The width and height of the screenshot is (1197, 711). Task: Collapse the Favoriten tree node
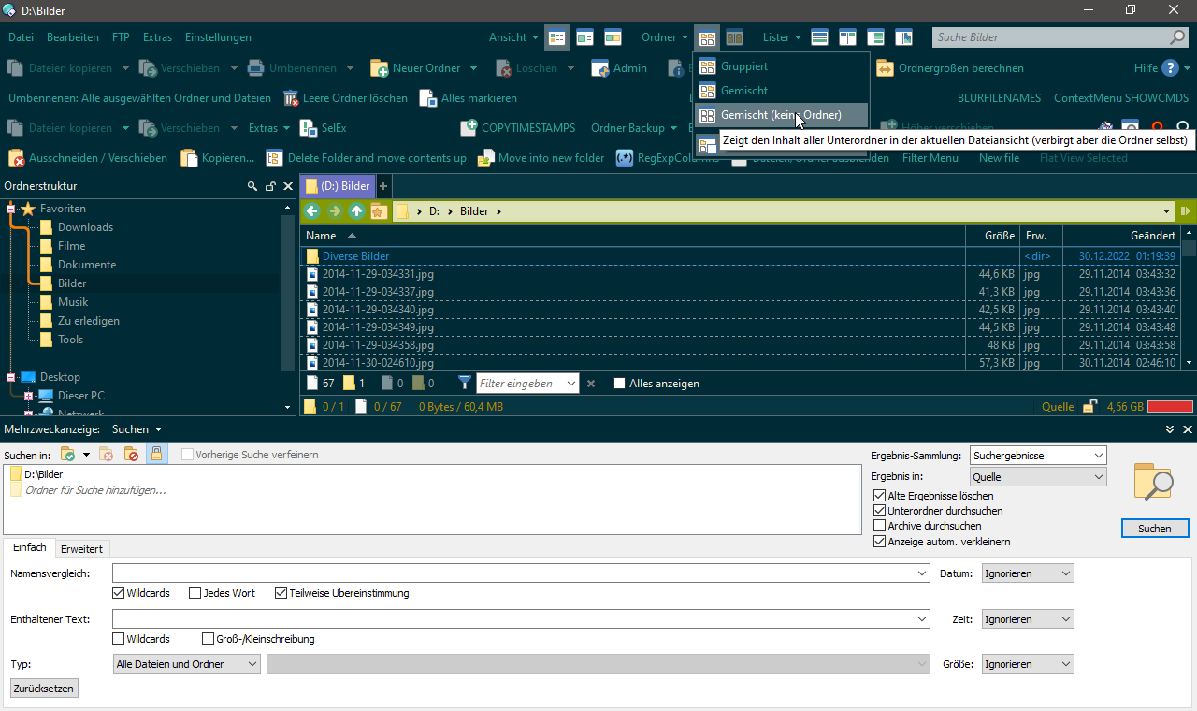coord(11,209)
